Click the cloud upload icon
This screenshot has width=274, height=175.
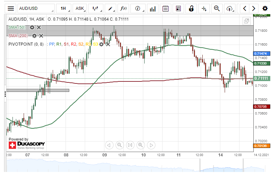pos(230,8)
